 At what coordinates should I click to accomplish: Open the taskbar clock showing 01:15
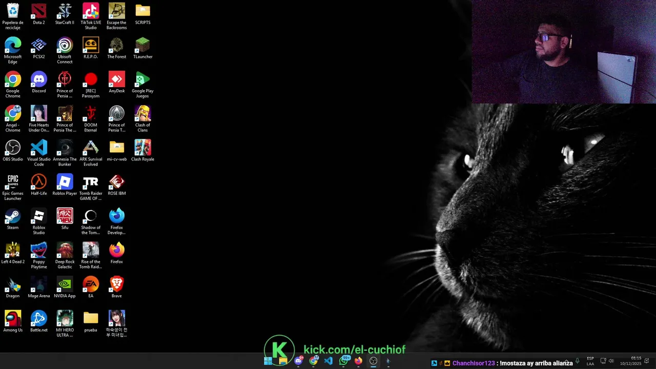pos(631,361)
